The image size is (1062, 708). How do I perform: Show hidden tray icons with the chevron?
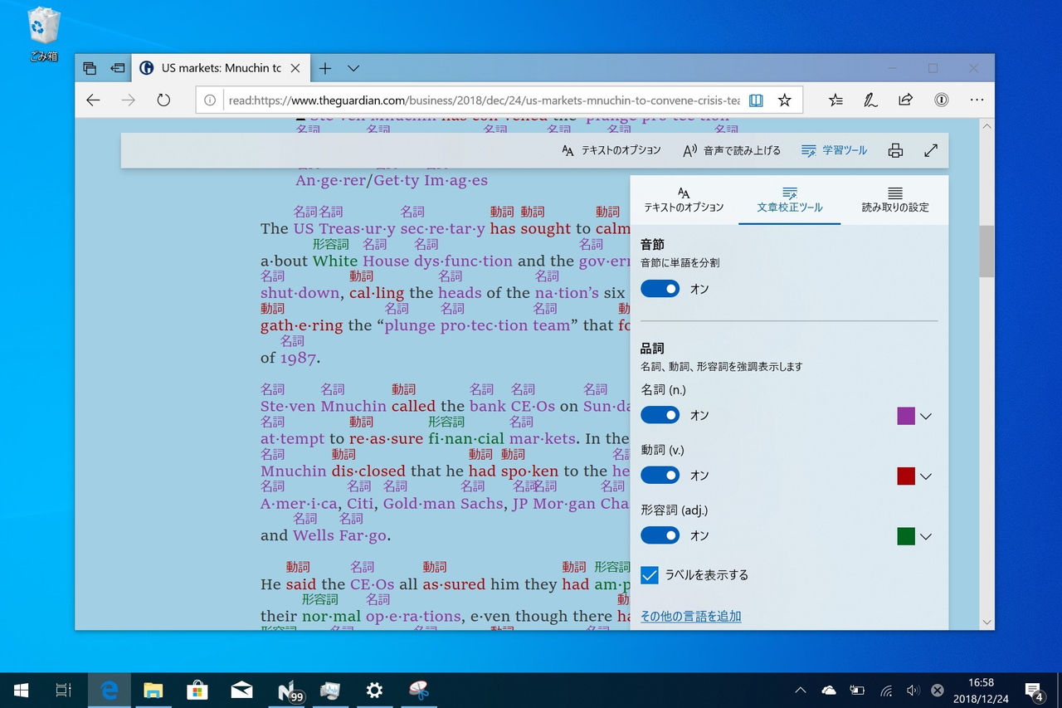(800, 691)
